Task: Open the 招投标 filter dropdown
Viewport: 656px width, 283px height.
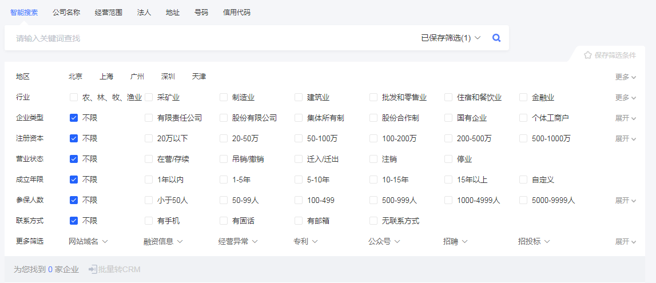Action: pos(534,241)
